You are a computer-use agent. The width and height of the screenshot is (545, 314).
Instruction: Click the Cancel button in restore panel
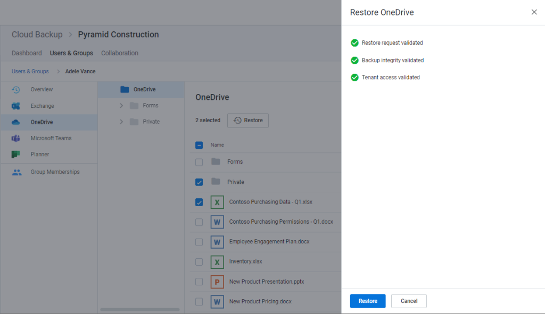[409, 301]
